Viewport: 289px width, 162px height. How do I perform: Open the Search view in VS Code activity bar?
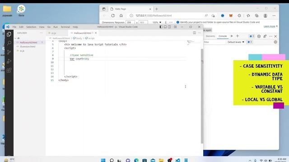9,43
